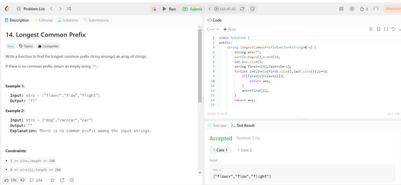Switch to the Solutions tab
Viewport: 401px width, 185px height.
[x=68, y=20]
